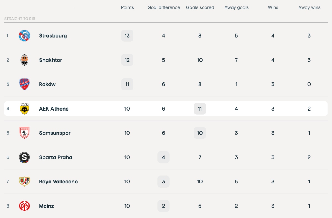Screen dimensions: 332x218
Task: Click the Rayo Vallecano club crest
Action: [x=24, y=182]
